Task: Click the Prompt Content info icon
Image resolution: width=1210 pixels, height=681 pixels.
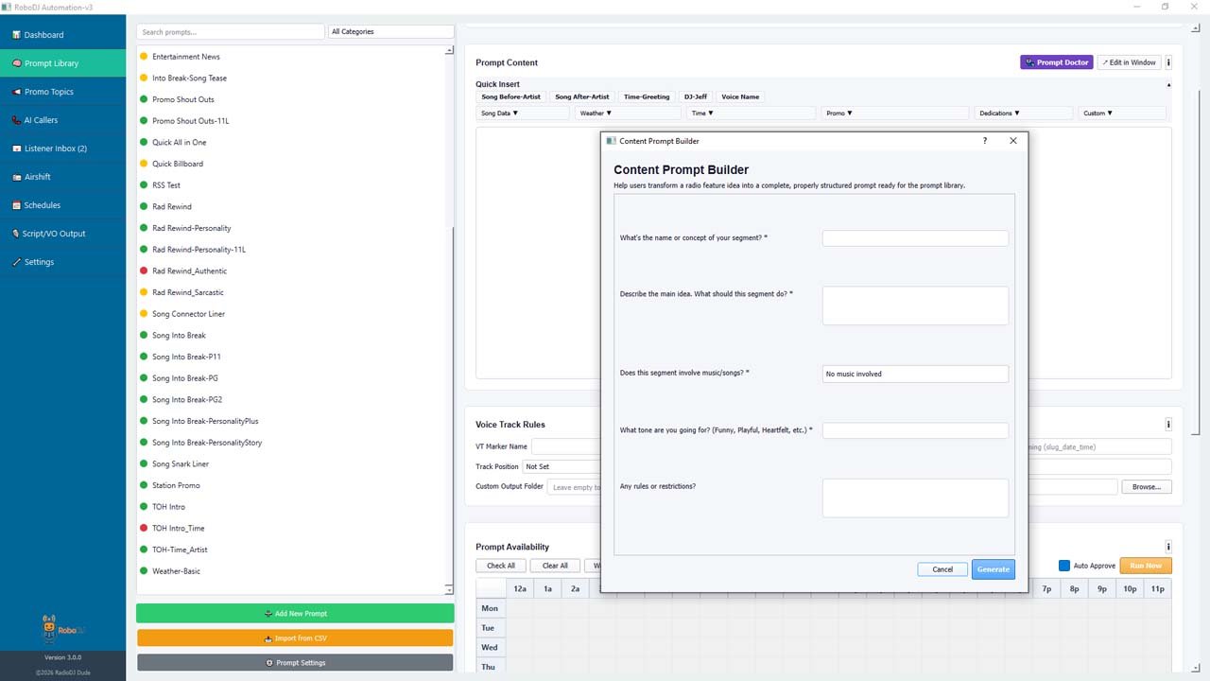Action: point(1168,62)
